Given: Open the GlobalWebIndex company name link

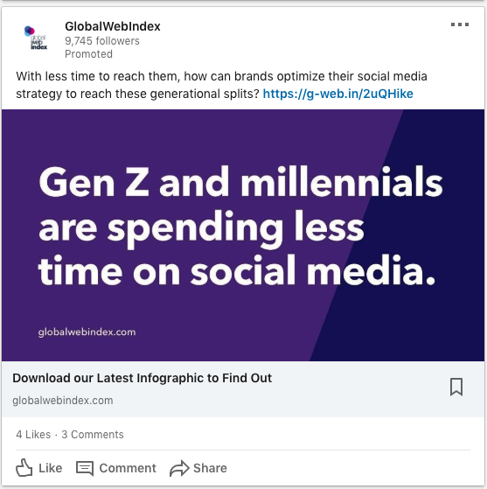Looking at the screenshot, I should [x=113, y=26].
